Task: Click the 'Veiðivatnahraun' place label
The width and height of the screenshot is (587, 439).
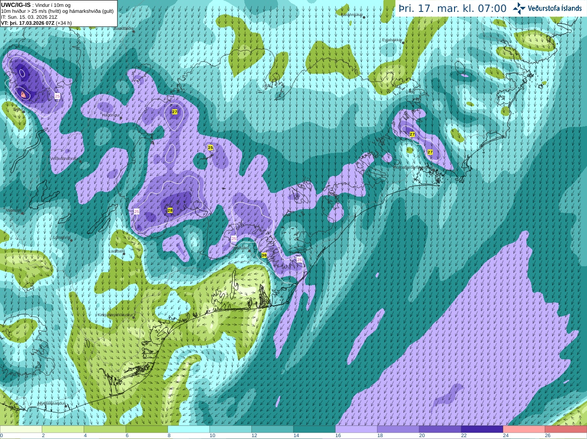Action: click(65, 158)
